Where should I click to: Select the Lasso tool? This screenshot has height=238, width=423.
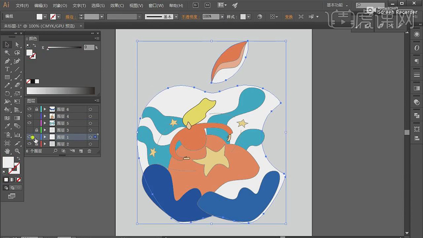(x=17, y=53)
